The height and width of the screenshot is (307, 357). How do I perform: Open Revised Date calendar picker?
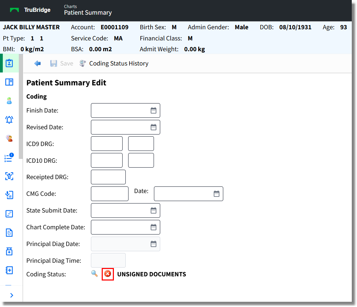[x=154, y=127]
